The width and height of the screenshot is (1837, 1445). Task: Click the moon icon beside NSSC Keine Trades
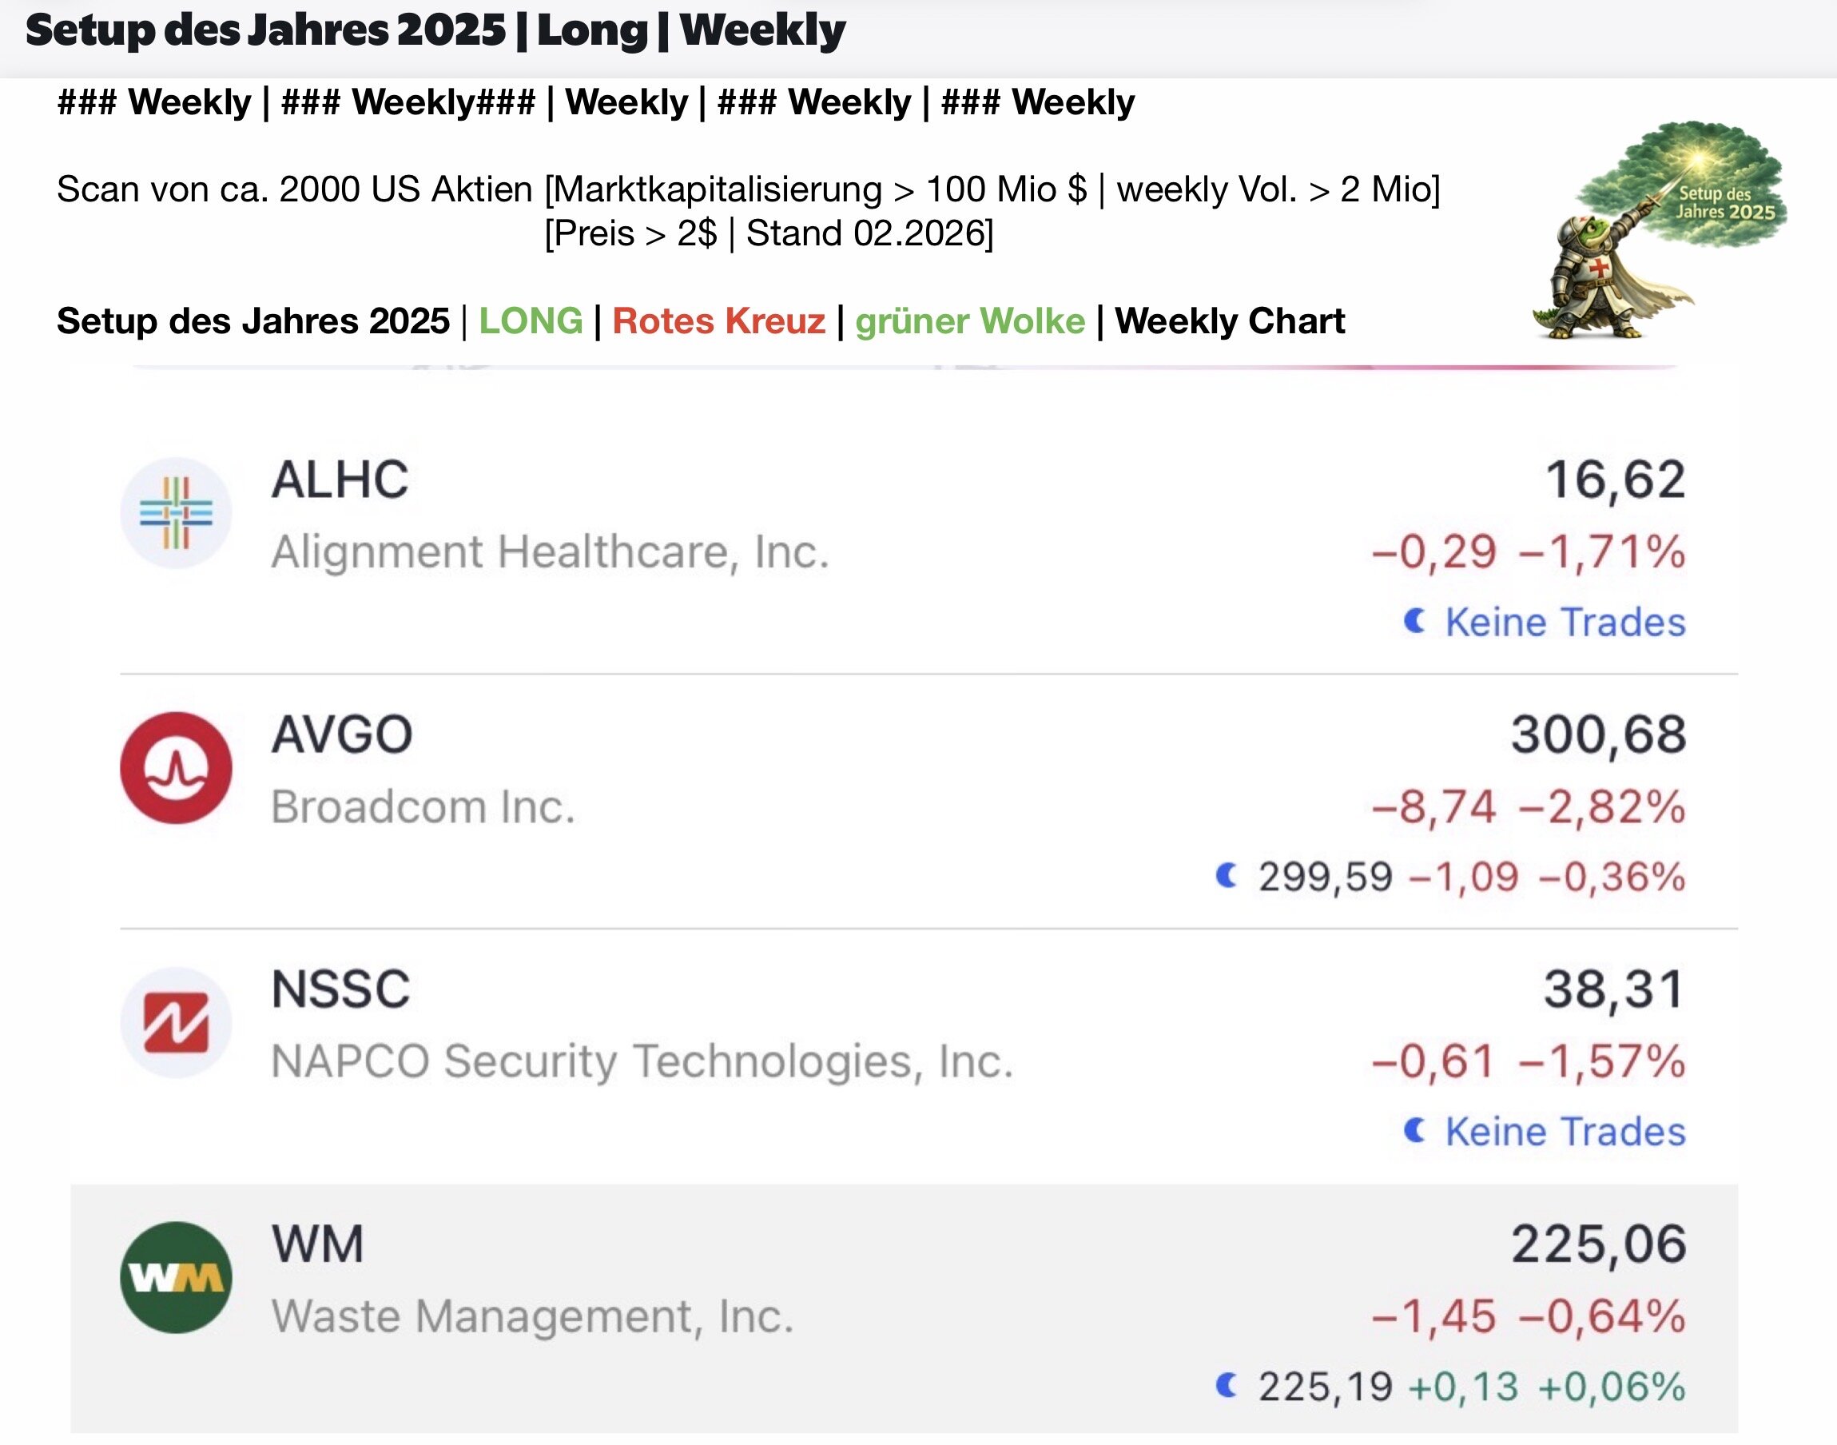click(x=1415, y=1130)
